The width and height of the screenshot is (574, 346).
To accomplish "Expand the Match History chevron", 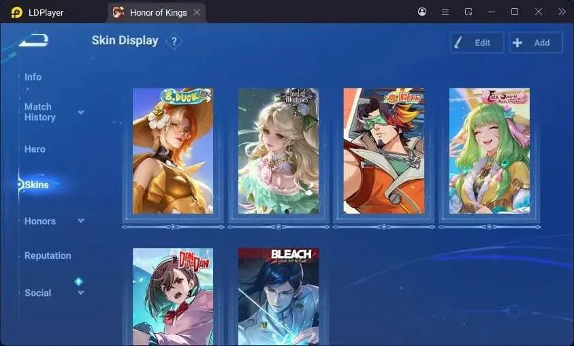I will coord(81,112).
